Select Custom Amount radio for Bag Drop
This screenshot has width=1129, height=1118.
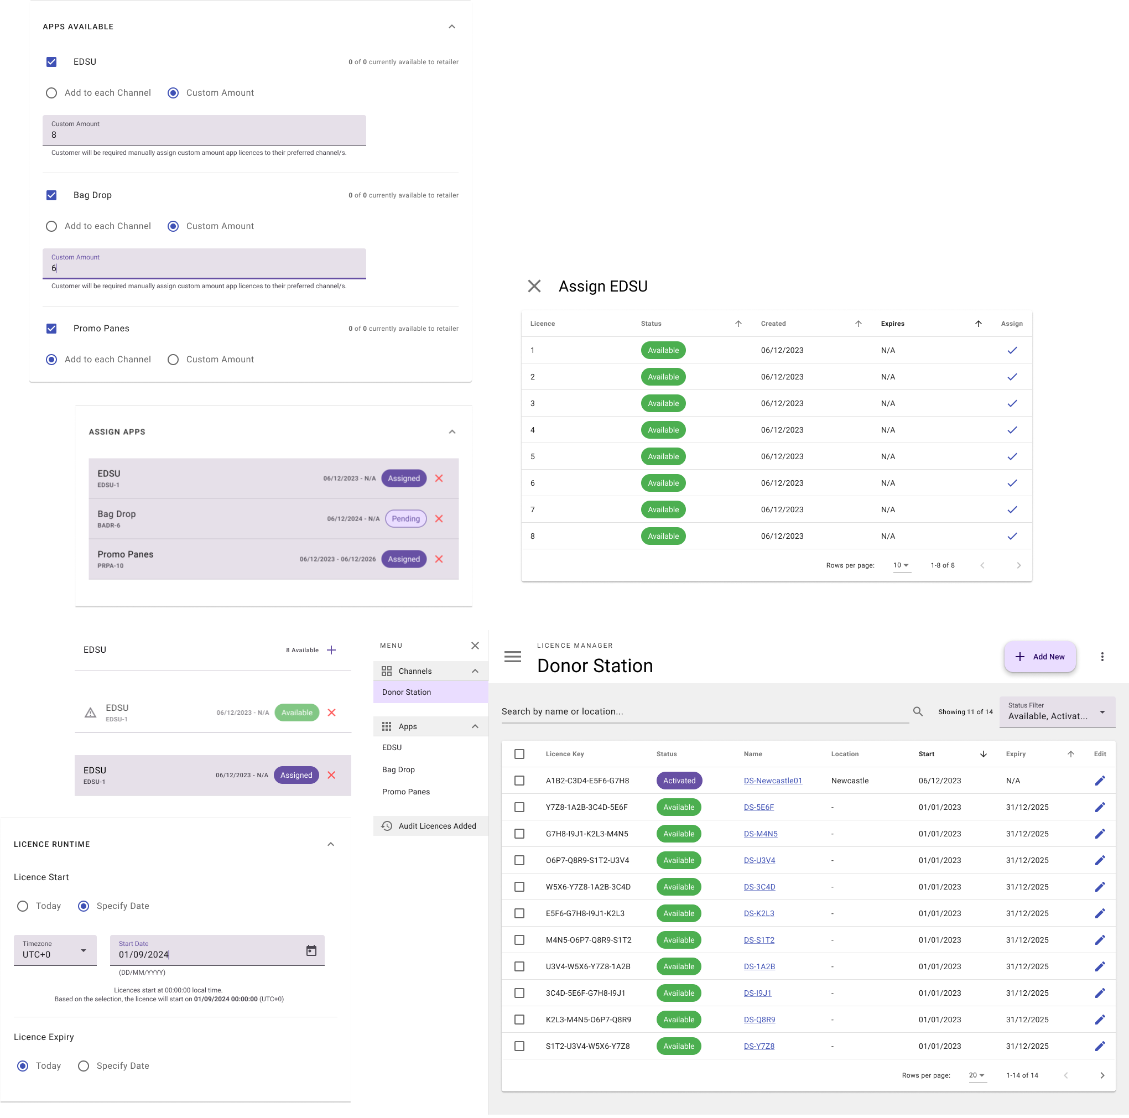[173, 226]
